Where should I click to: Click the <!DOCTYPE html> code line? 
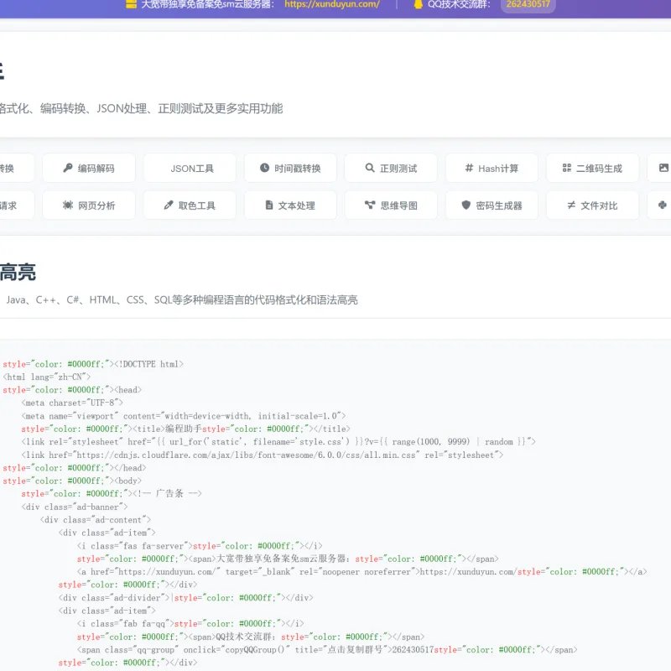click(x=93, y=364)
